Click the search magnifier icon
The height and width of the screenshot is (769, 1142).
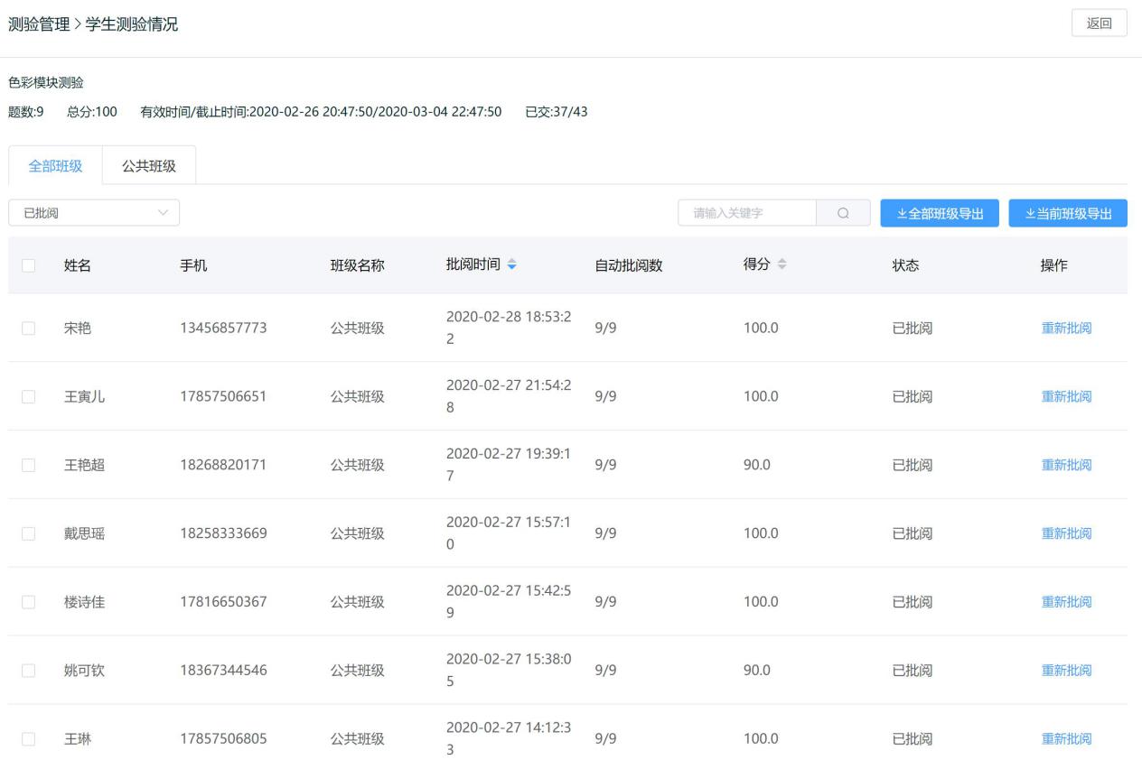[x=843, y=213]
